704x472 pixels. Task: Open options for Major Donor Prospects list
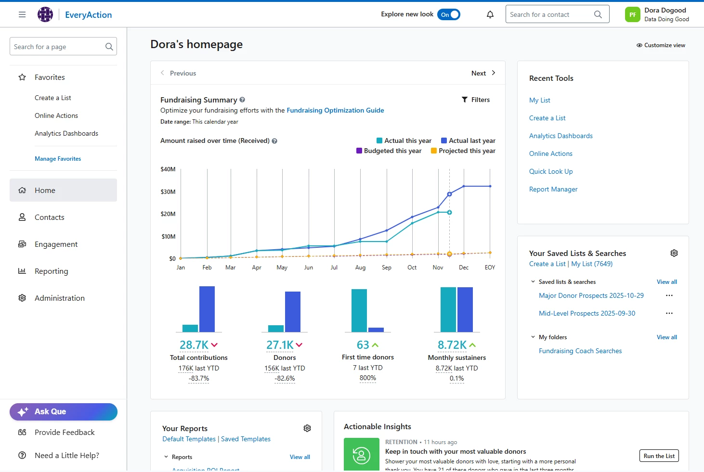coord(669,295)
